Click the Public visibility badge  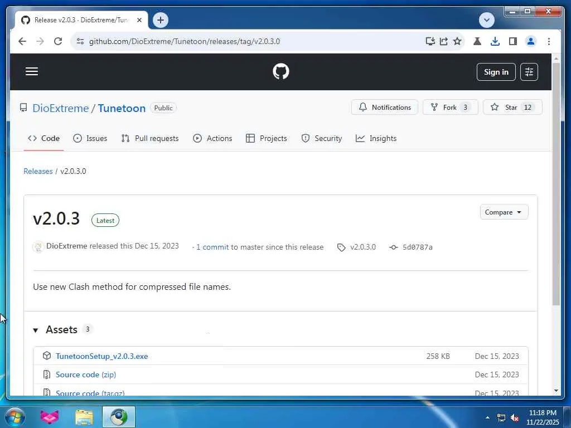click(163, 108)
